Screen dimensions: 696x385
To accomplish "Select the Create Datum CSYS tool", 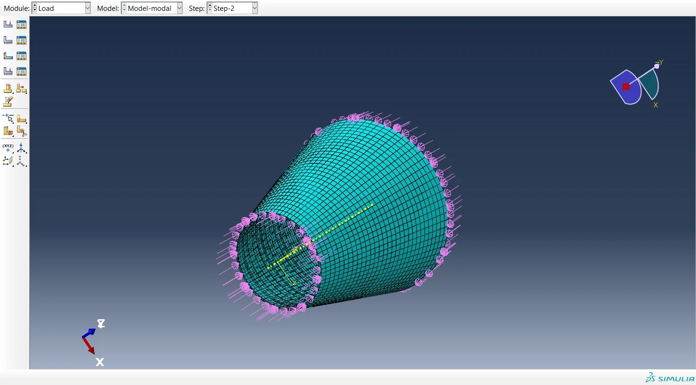I will pos(21,161).
